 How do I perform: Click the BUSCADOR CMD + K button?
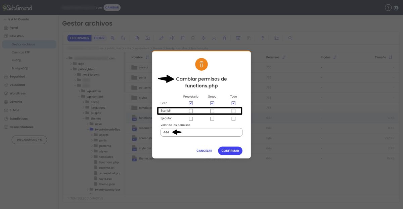[x=29, y=140]
